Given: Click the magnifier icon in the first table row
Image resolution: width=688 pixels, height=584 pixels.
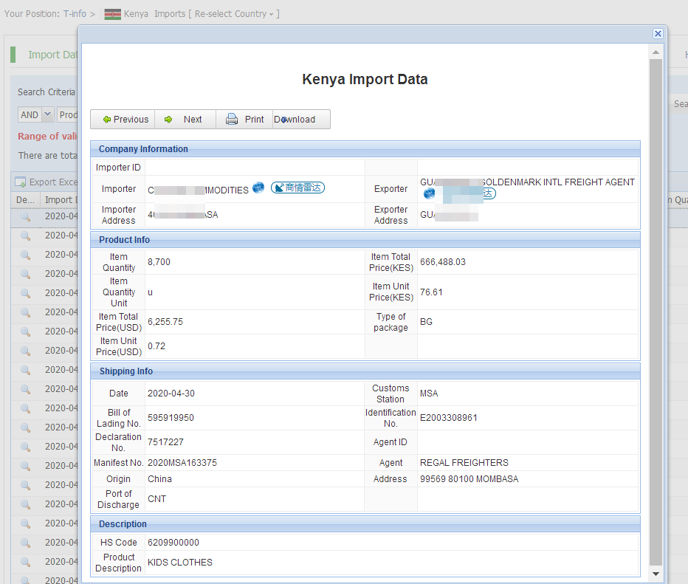Looking at the screenshot, I should click(25, 216).
